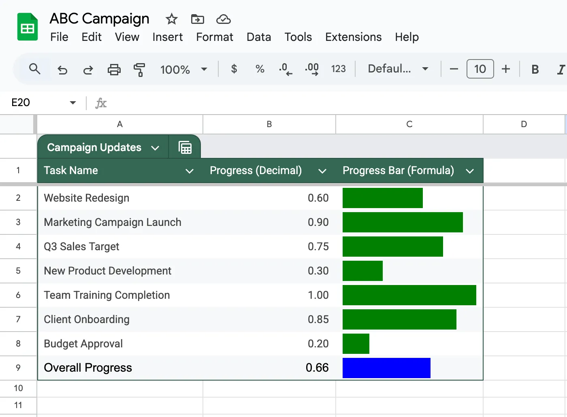Select the Marketing Campaign Launch cell

click(120, 222)
